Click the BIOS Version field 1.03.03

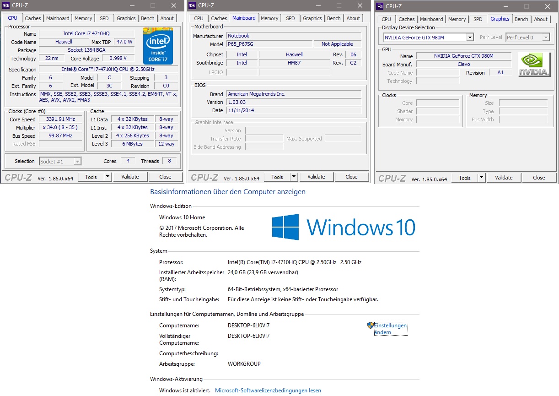click(293, 102)
